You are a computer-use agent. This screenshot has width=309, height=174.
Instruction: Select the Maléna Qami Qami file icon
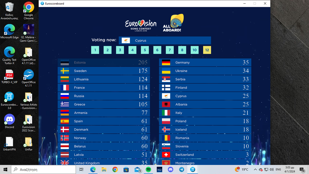(x=29, y=33)
